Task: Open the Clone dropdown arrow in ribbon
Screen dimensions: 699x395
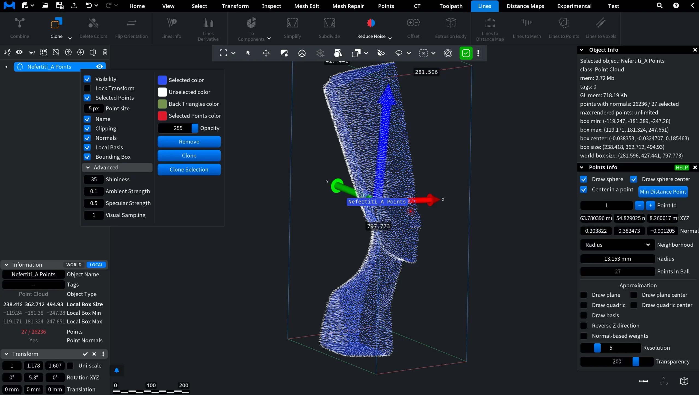Action: [70, 38]
